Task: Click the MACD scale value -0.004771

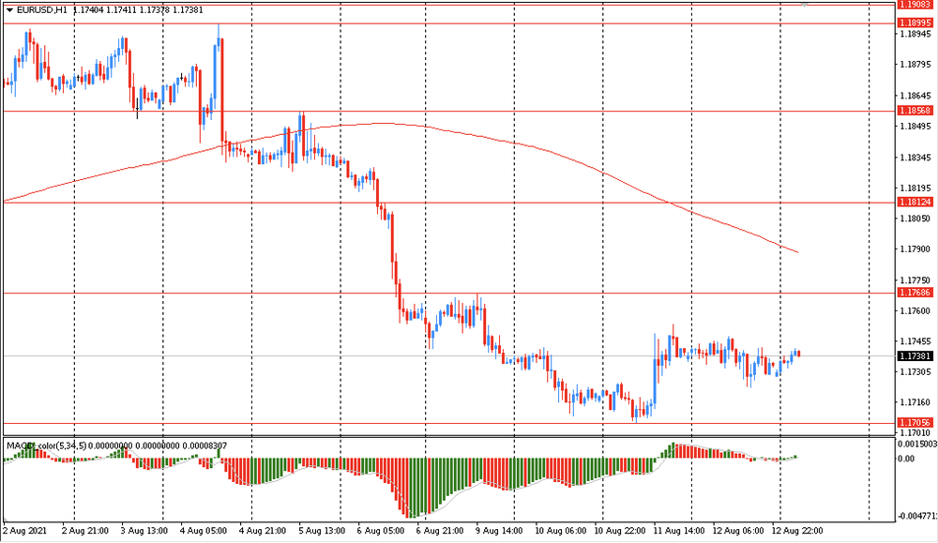Action: tap(918, 516)
